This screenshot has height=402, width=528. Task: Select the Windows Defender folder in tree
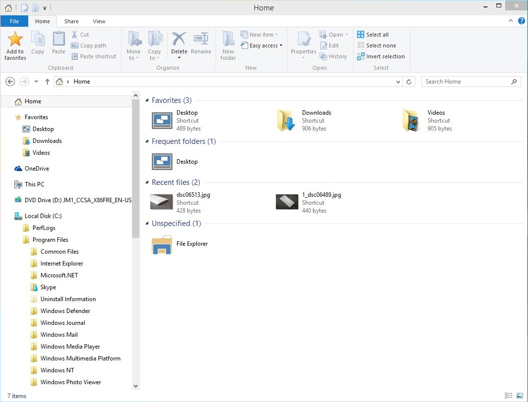pos(65,311)
